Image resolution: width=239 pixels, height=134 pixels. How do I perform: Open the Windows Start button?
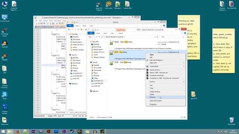[3, 131]
